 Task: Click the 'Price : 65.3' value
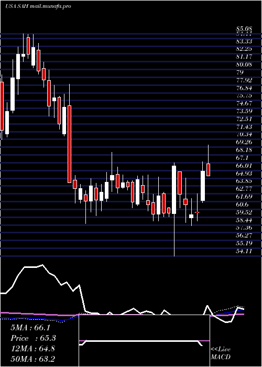click(34, 338)
